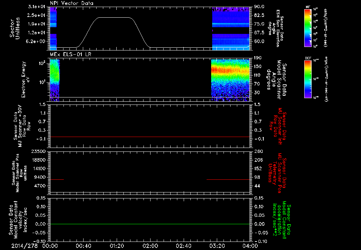The width and height of the screenshot is (361, 250).
Task: Click the 10¹ electron energy tick label
Action: [42, 82]
